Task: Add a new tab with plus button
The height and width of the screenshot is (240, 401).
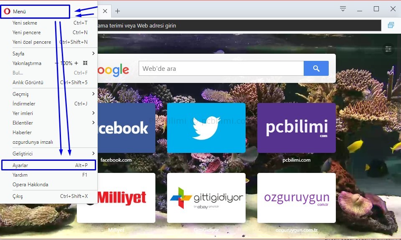Action: 117,11
